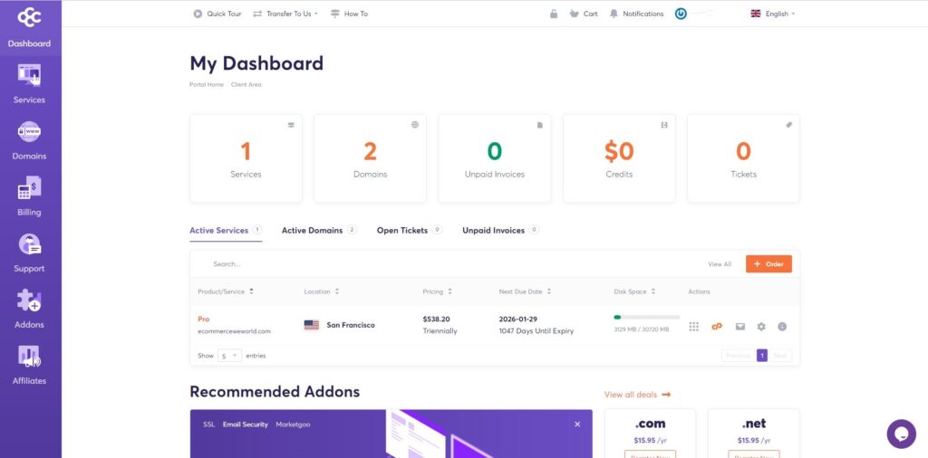928x458 pixels.
Task: Open the live chat bubble
Action: 901,434
